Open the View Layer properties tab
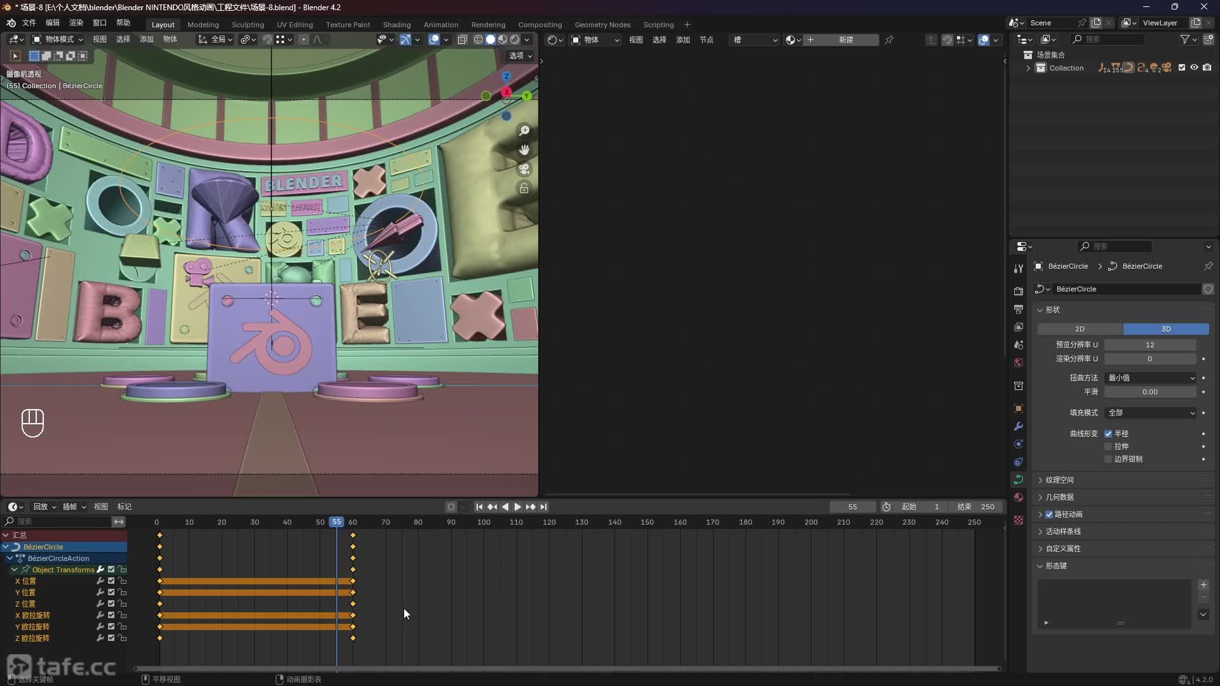 (1019, 326)
